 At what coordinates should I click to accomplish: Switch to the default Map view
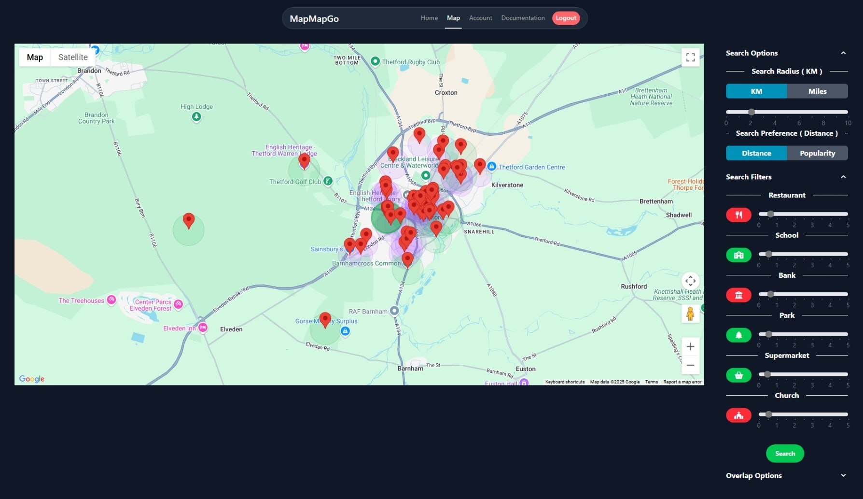tap(35, 57)
